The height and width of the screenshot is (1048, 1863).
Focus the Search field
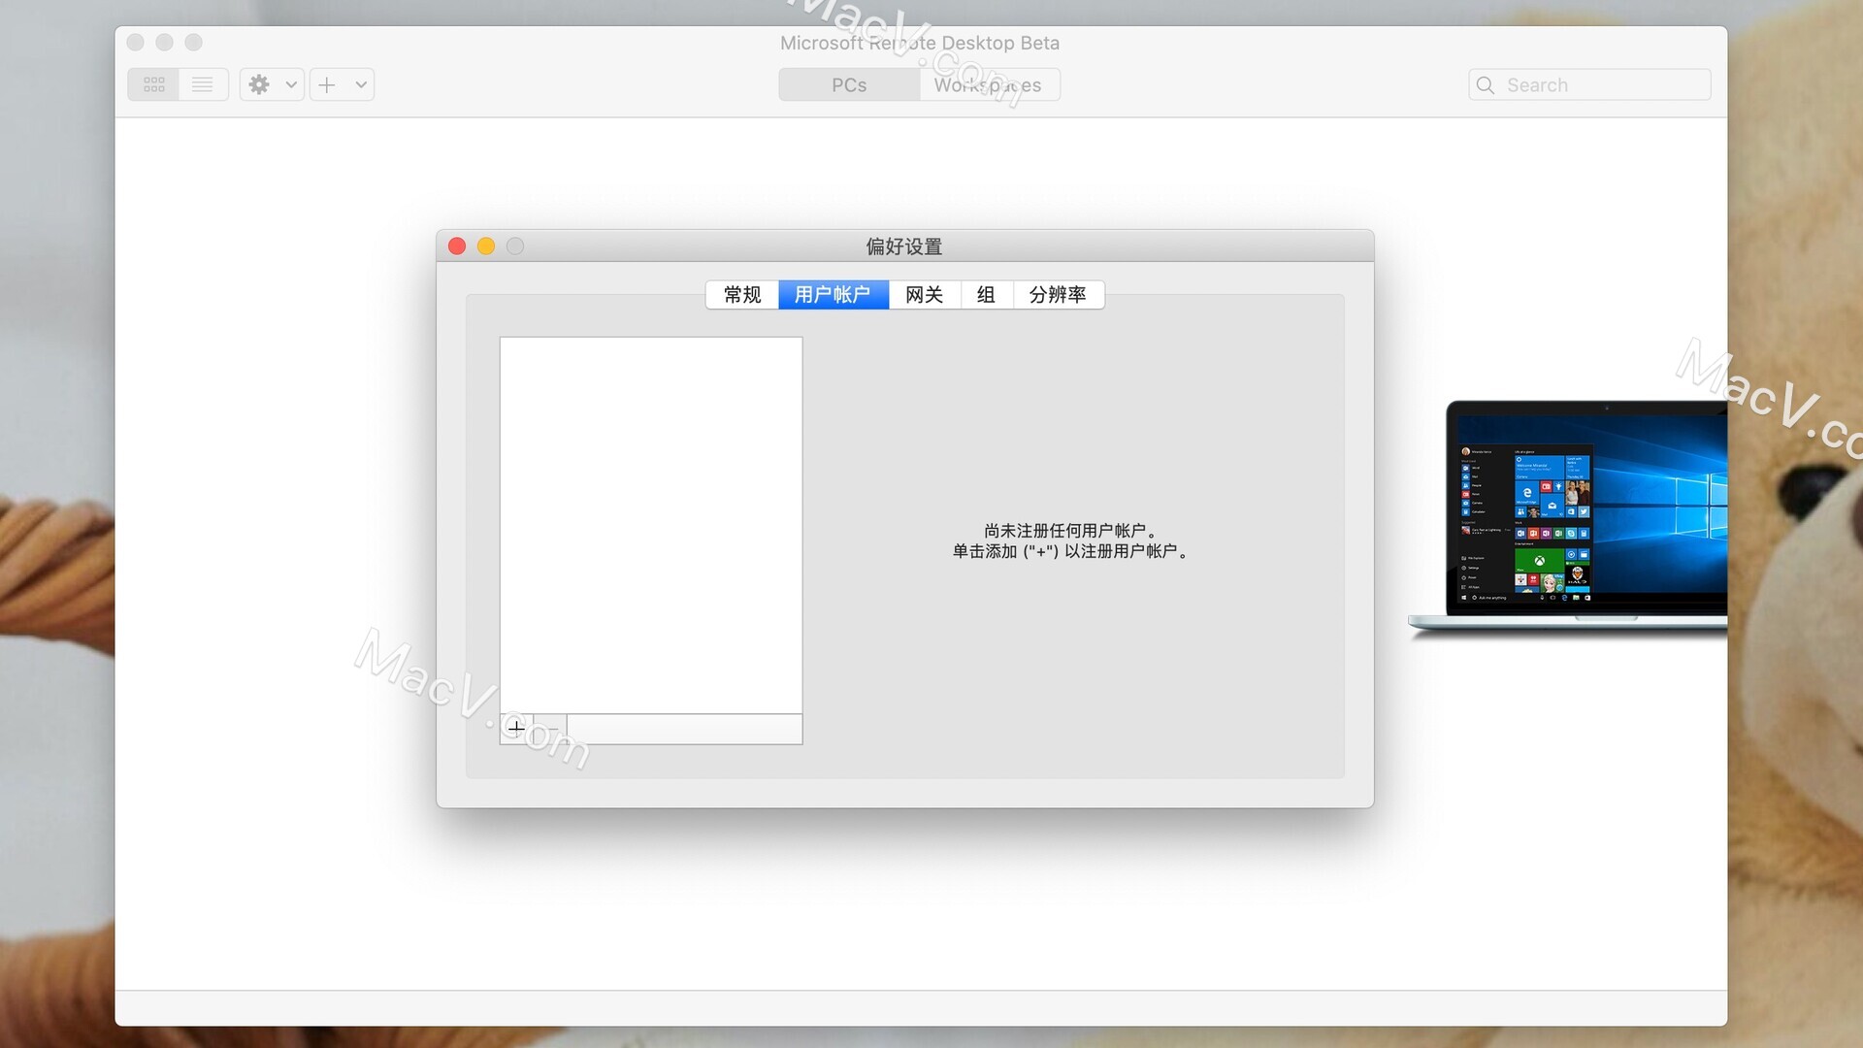point(1589,84)
